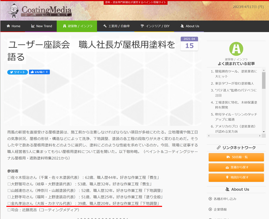Open the 各種お申し込み link
Viewport: 269px width, 219px height.
coord(225,199)
